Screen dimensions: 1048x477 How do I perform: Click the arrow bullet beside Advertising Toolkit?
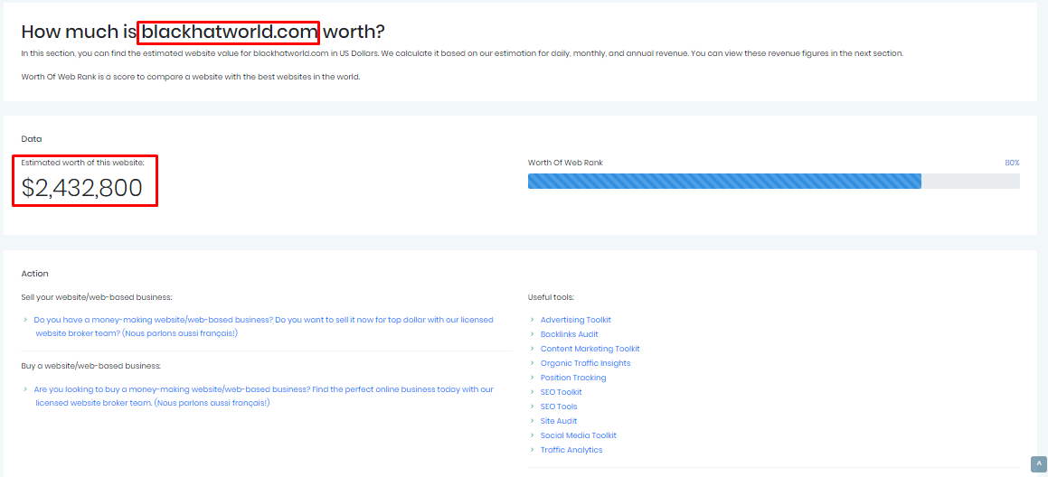click(x=532, y=320)
